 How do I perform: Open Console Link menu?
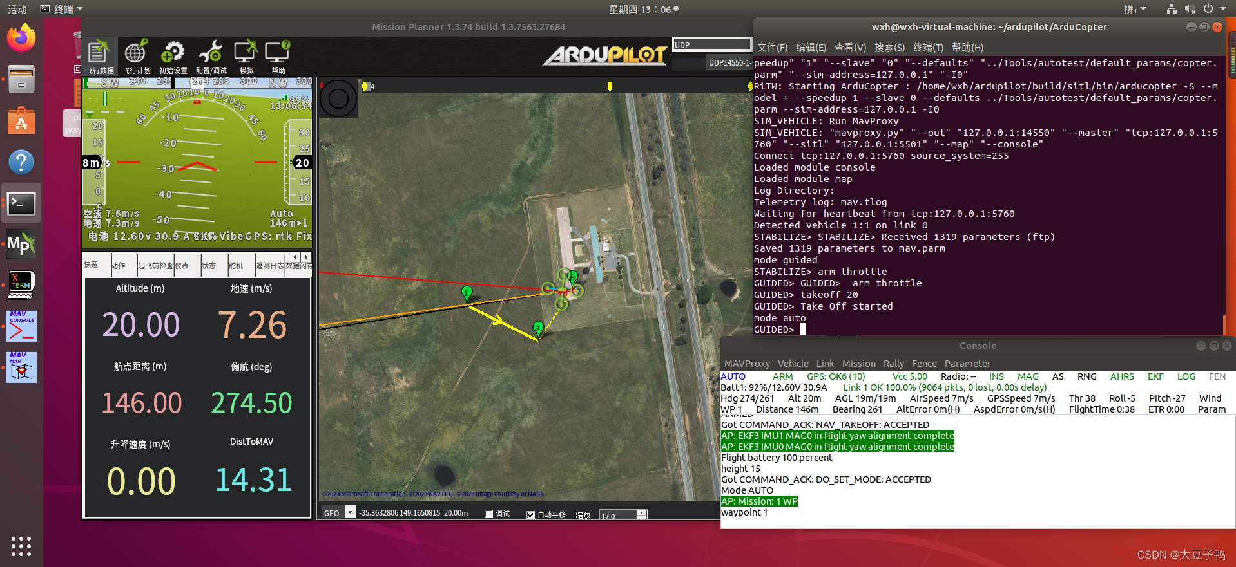(825, 364)
